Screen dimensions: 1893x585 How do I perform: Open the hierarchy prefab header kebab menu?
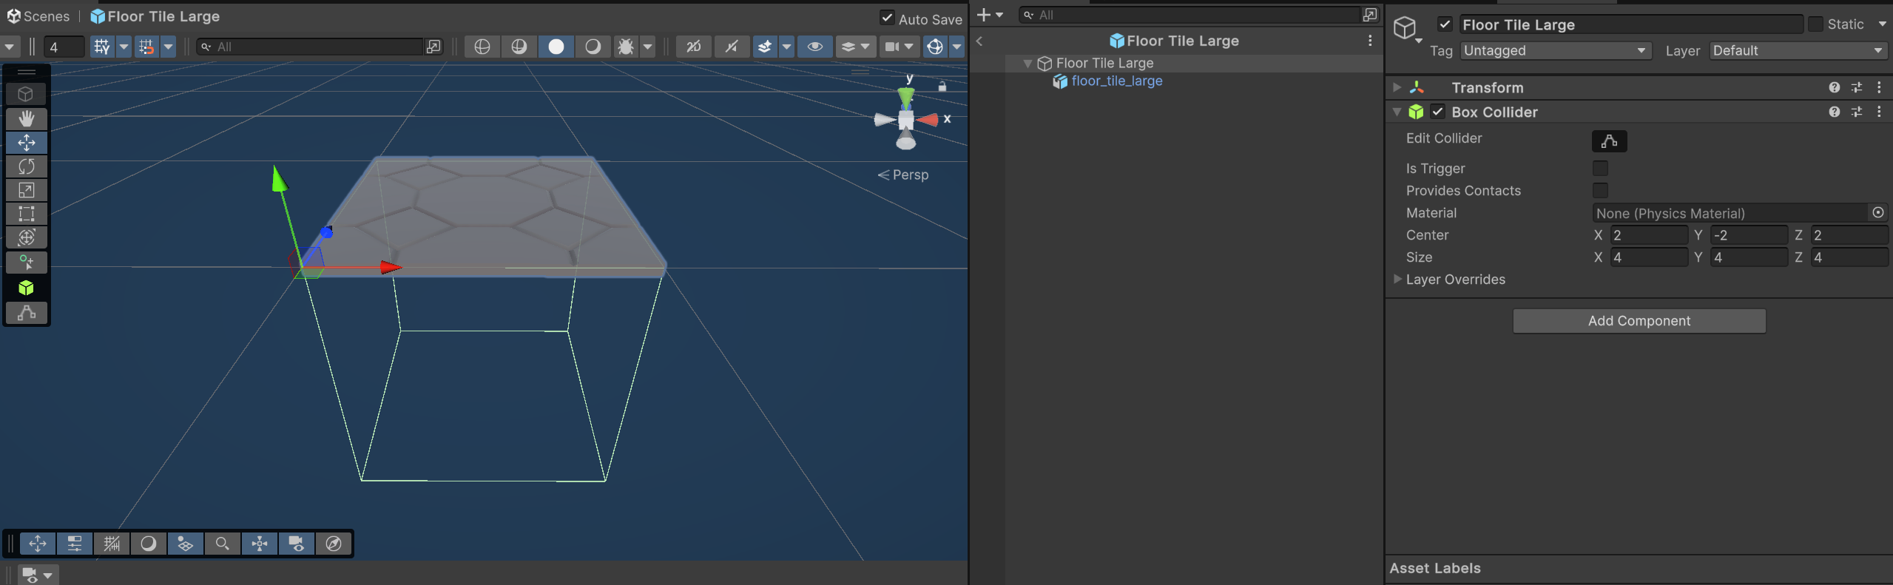(x=1370, y=41)
